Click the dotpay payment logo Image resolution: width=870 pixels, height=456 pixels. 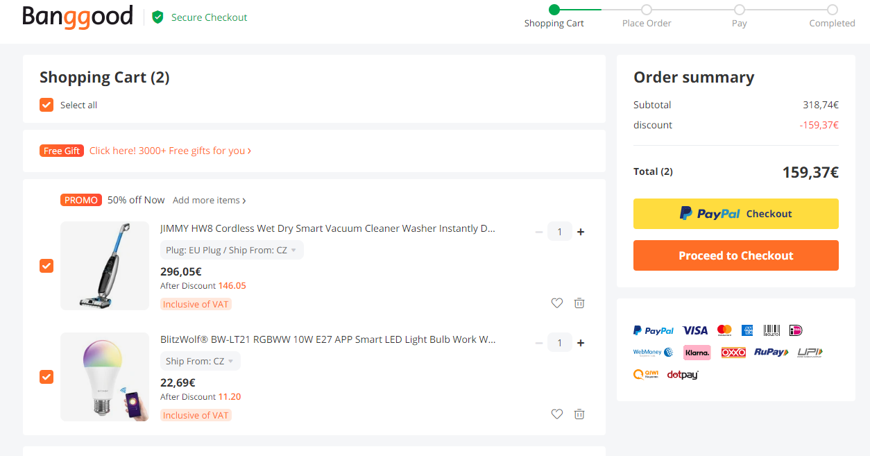(x=683, y=375)
